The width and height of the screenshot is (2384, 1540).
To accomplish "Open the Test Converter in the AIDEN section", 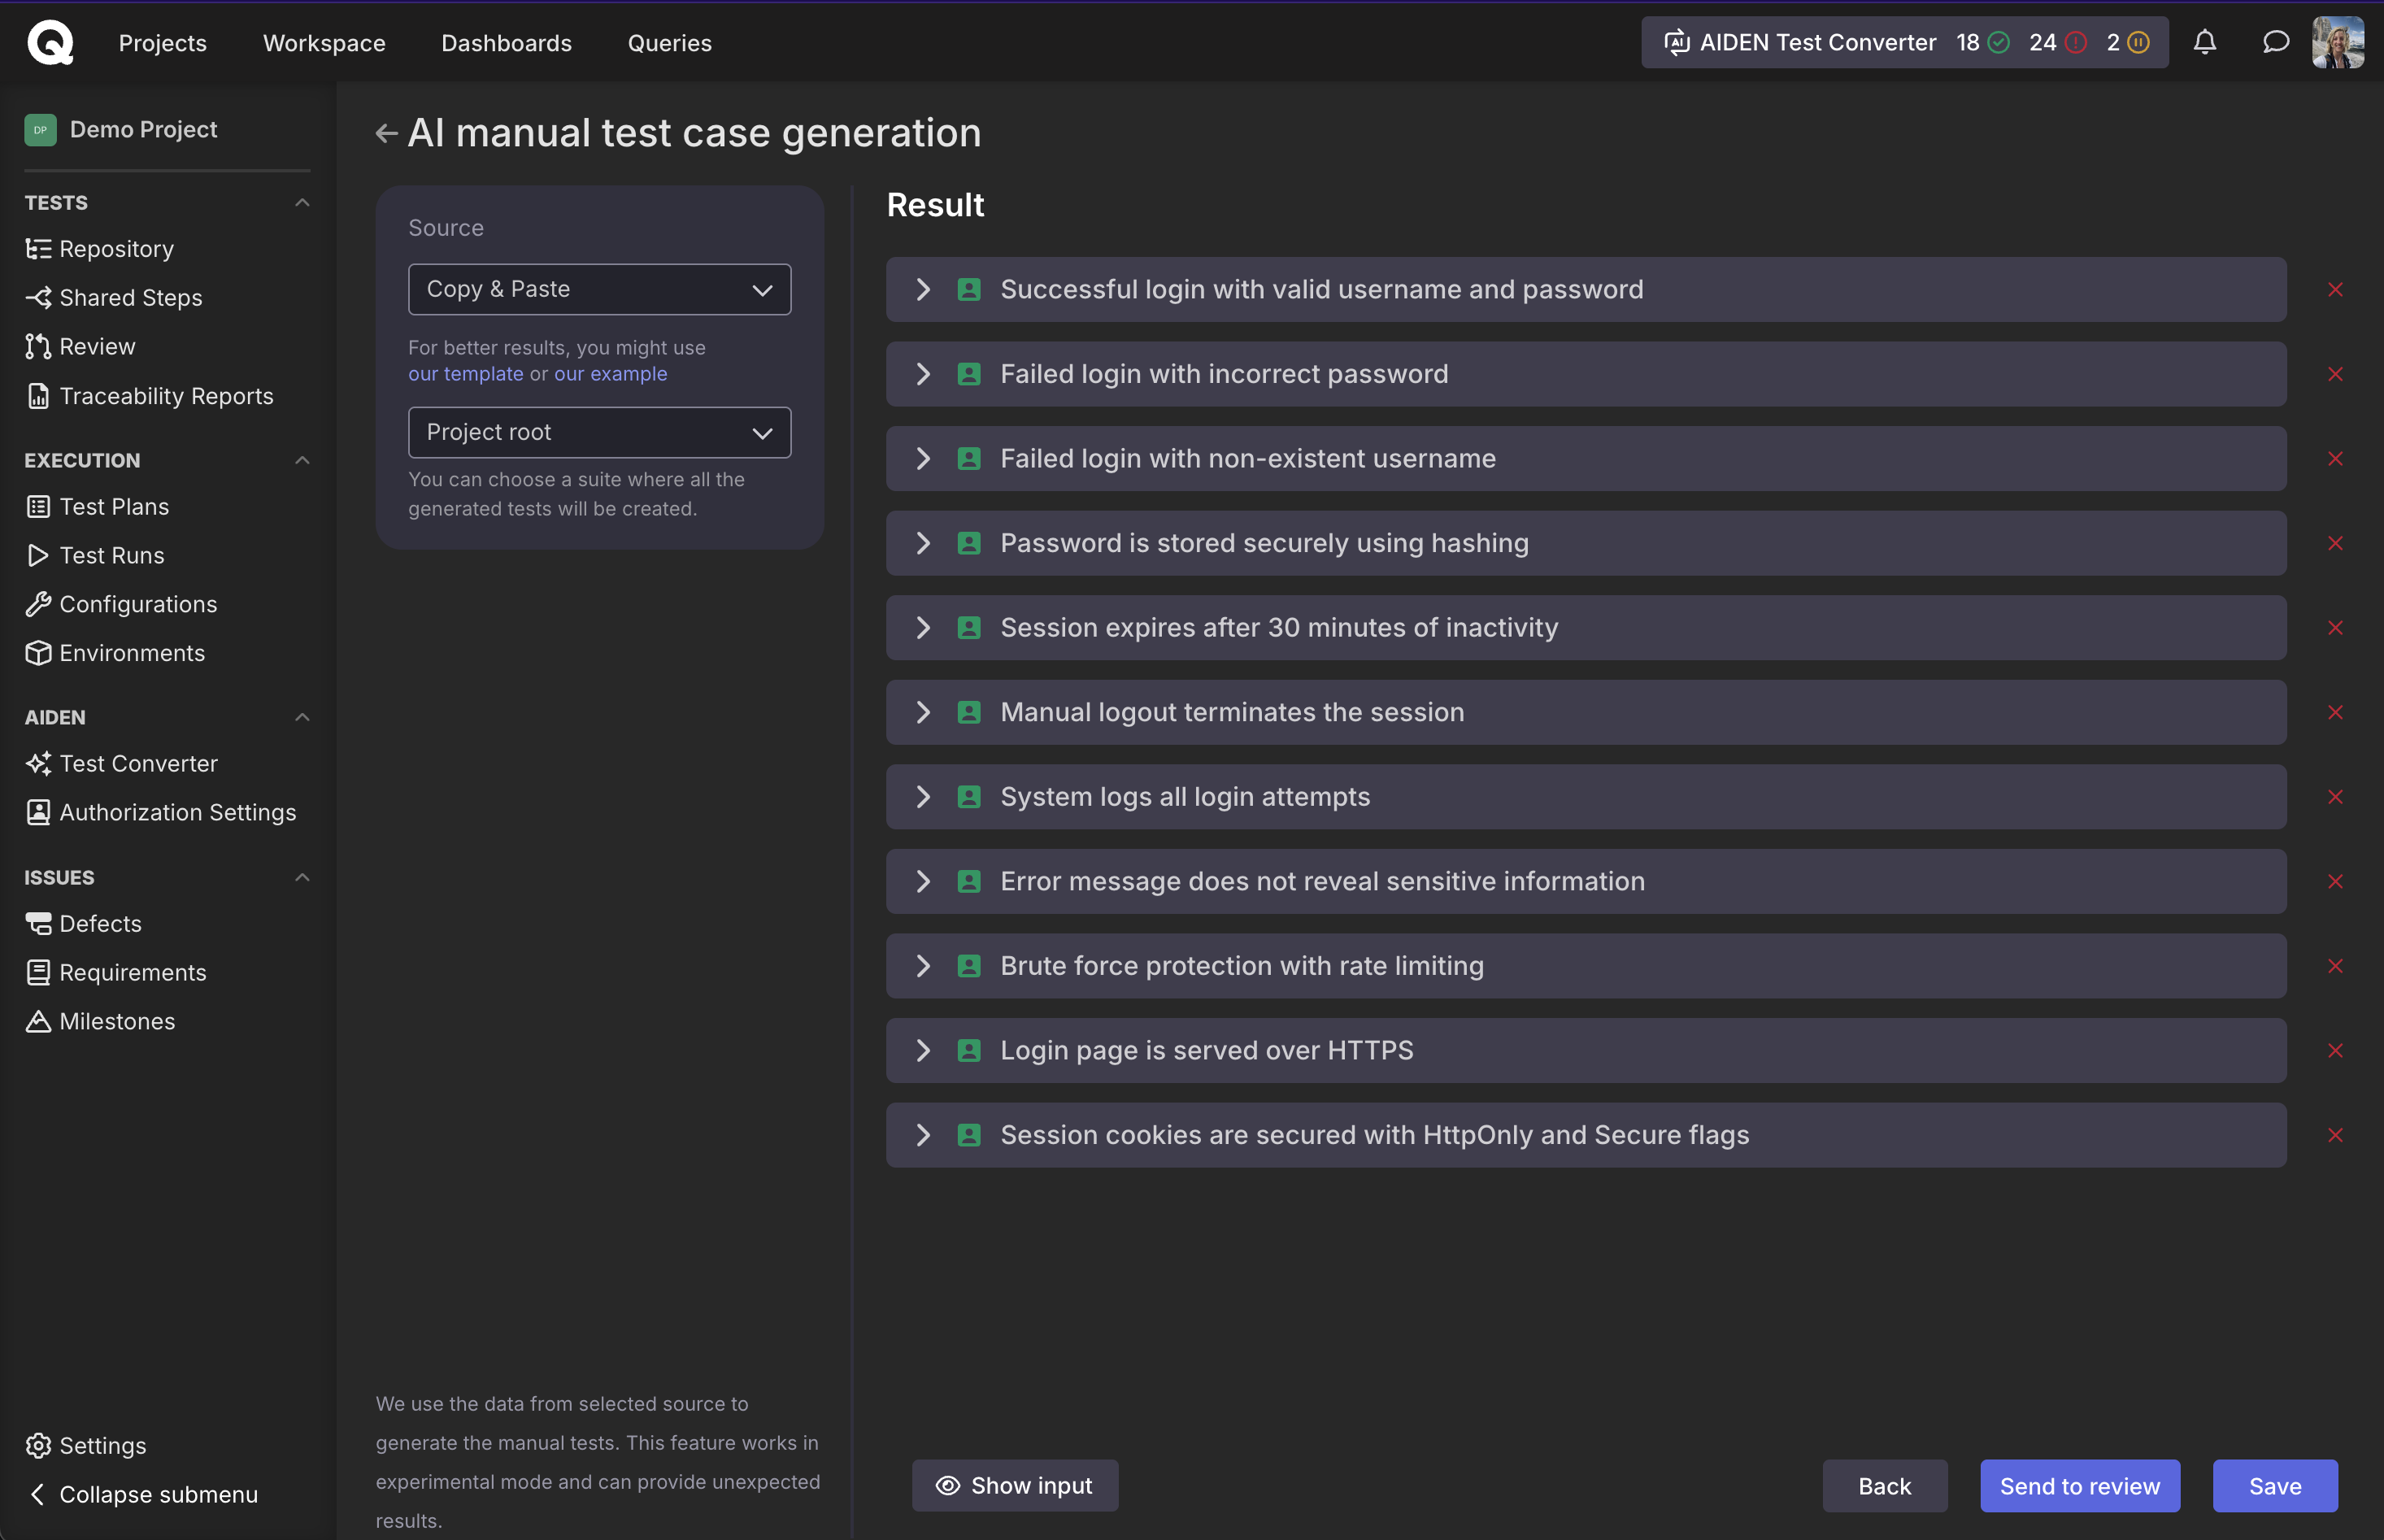I will click(x=138, y=763).
